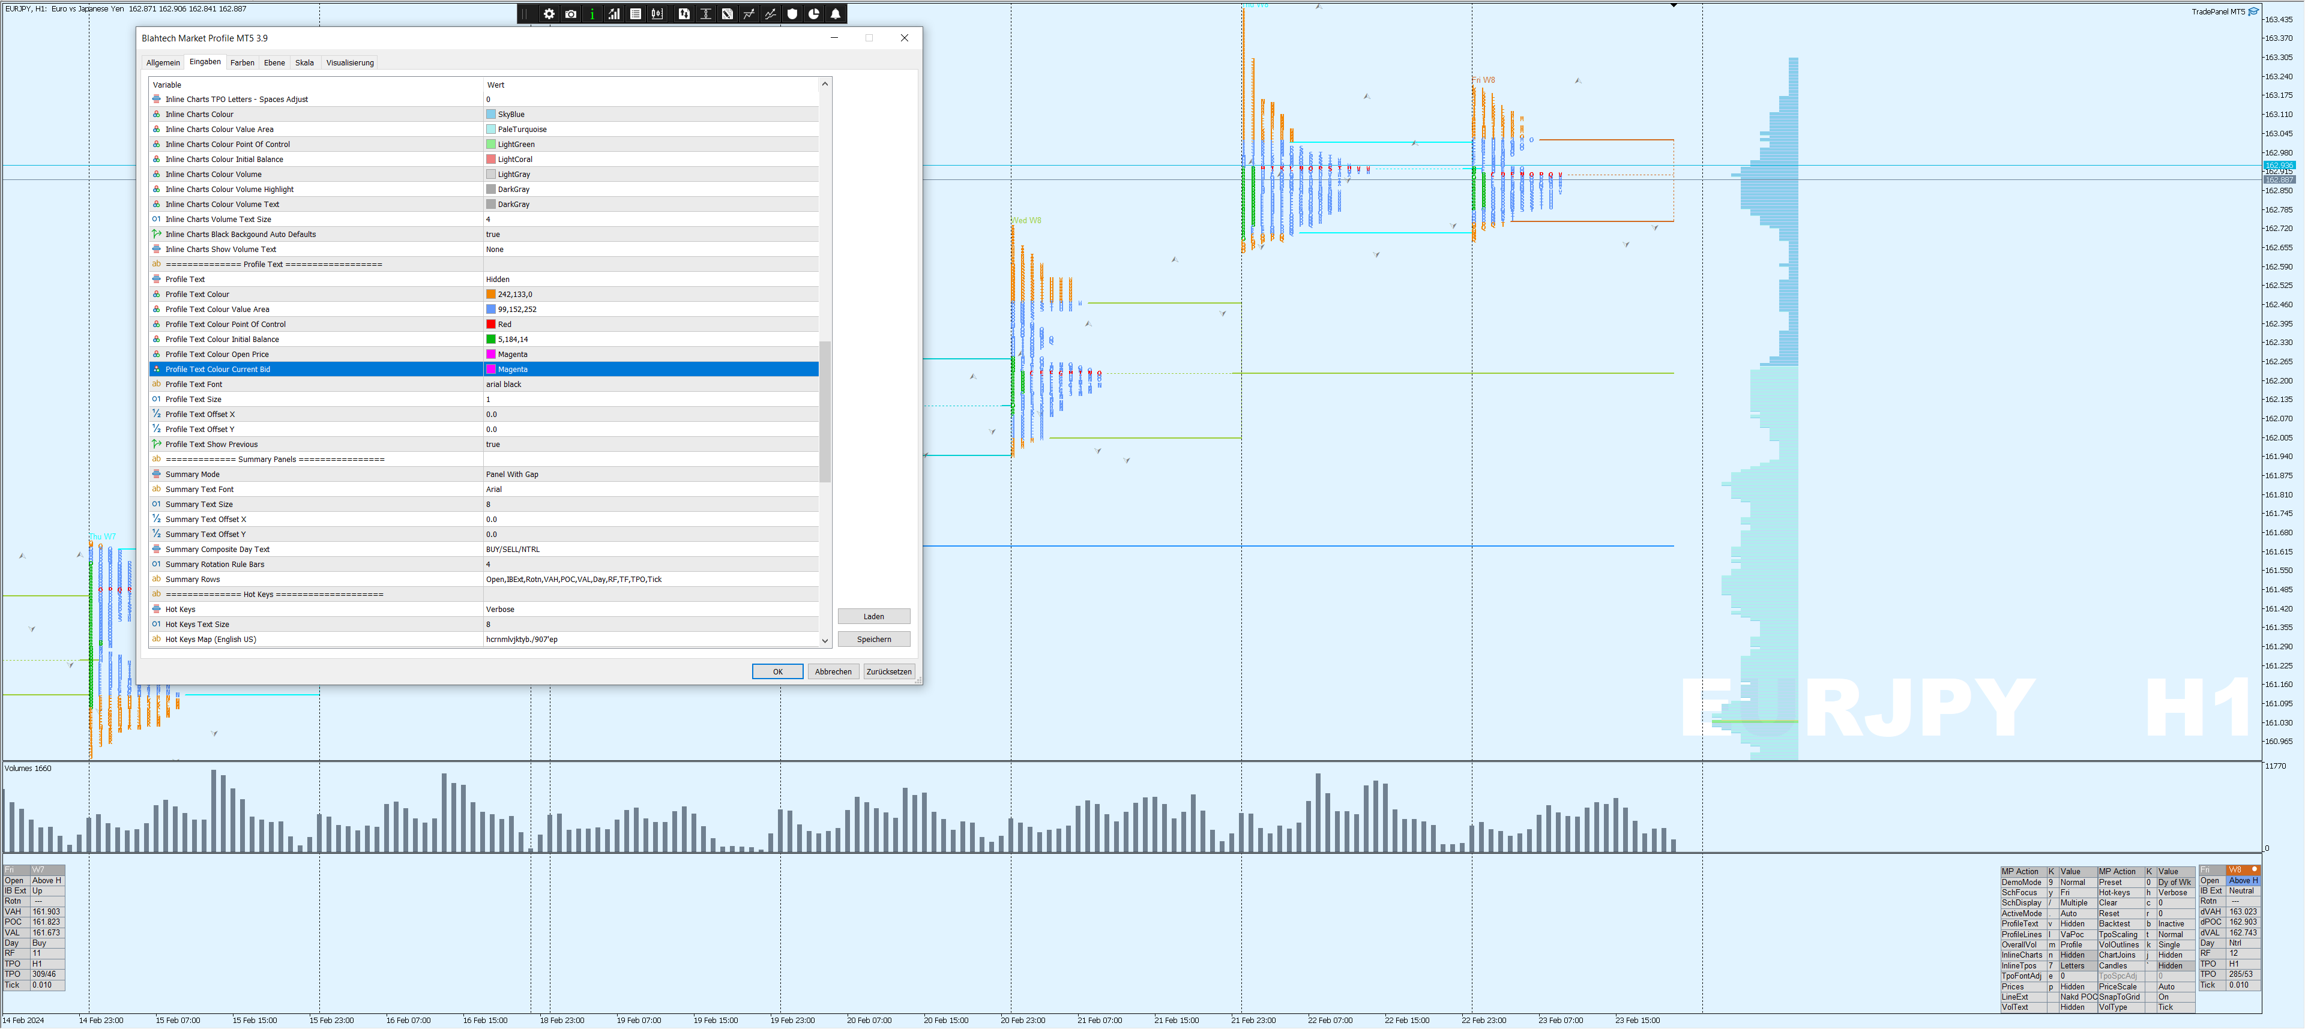Click the bell alerts icon
This screenshot has height=1029, width=2305.
coord(835,13)
